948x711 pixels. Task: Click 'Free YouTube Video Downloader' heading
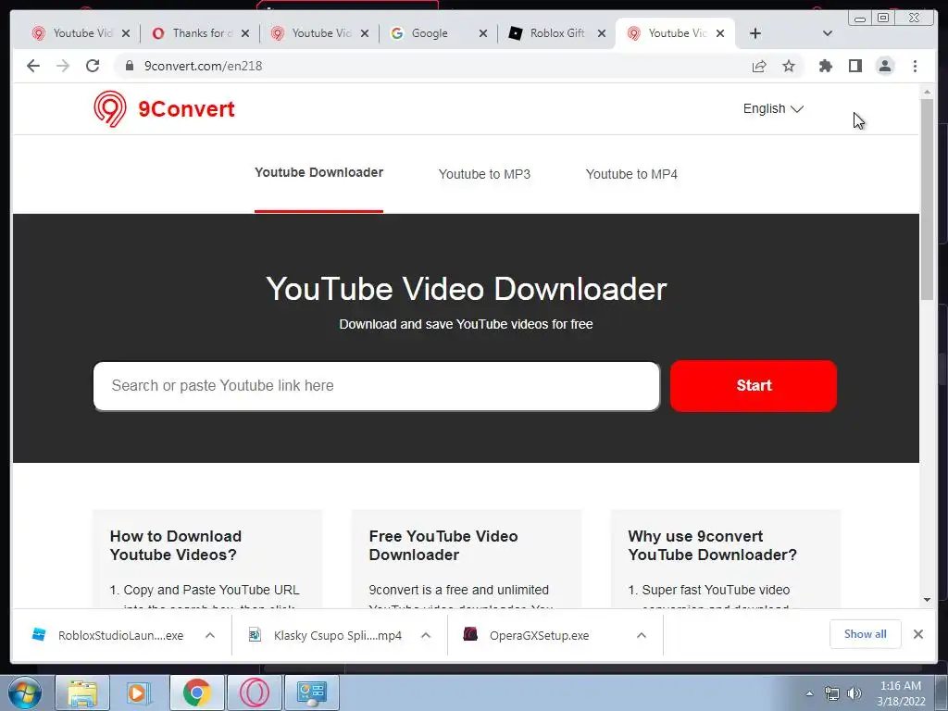pos(443,545)
